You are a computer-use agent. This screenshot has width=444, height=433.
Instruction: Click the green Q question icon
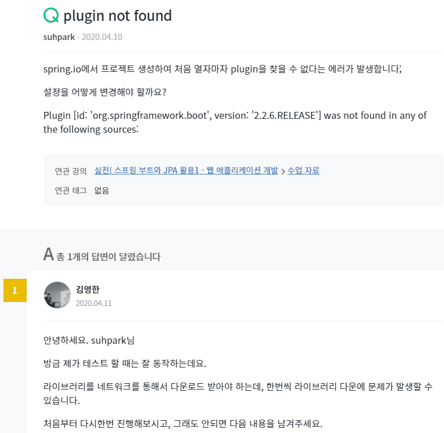(x=51, y=15)
